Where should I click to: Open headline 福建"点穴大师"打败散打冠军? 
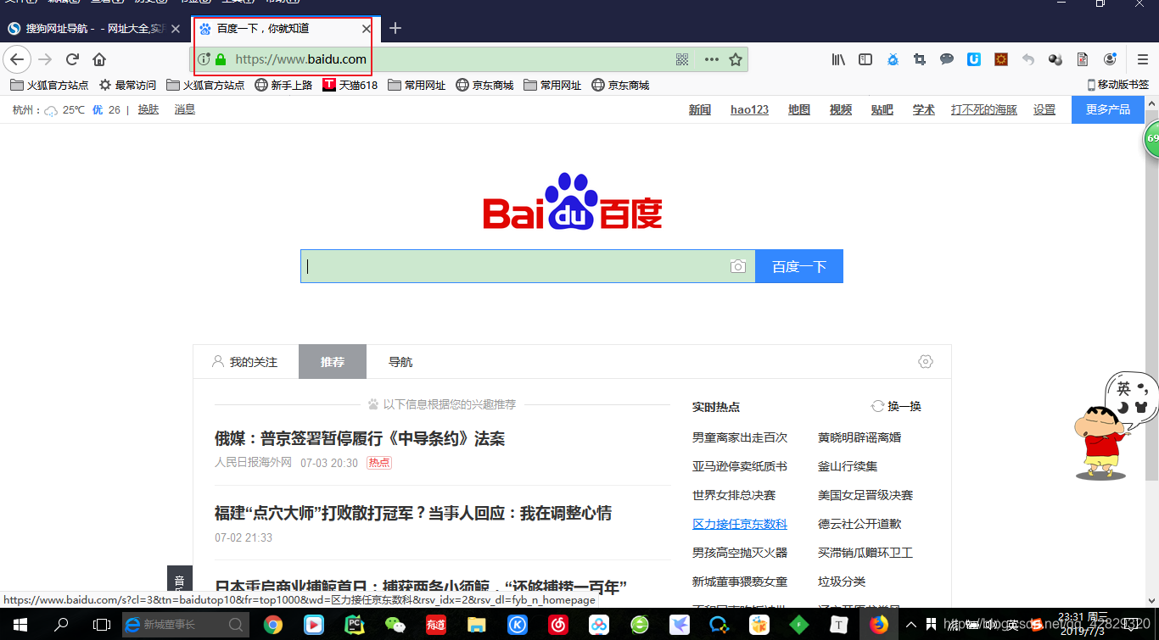(x=413, y=513)
